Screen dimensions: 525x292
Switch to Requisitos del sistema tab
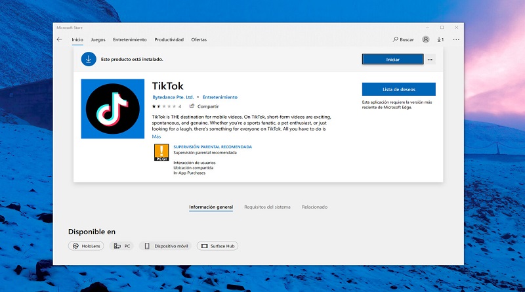[267, 207]
